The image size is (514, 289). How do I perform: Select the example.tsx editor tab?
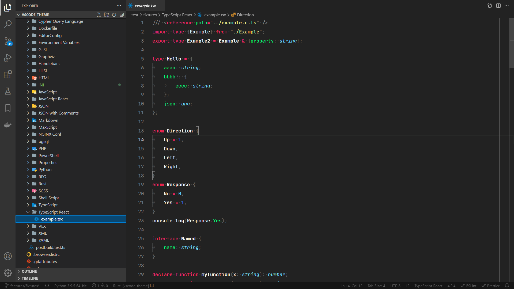coord(145,6)
